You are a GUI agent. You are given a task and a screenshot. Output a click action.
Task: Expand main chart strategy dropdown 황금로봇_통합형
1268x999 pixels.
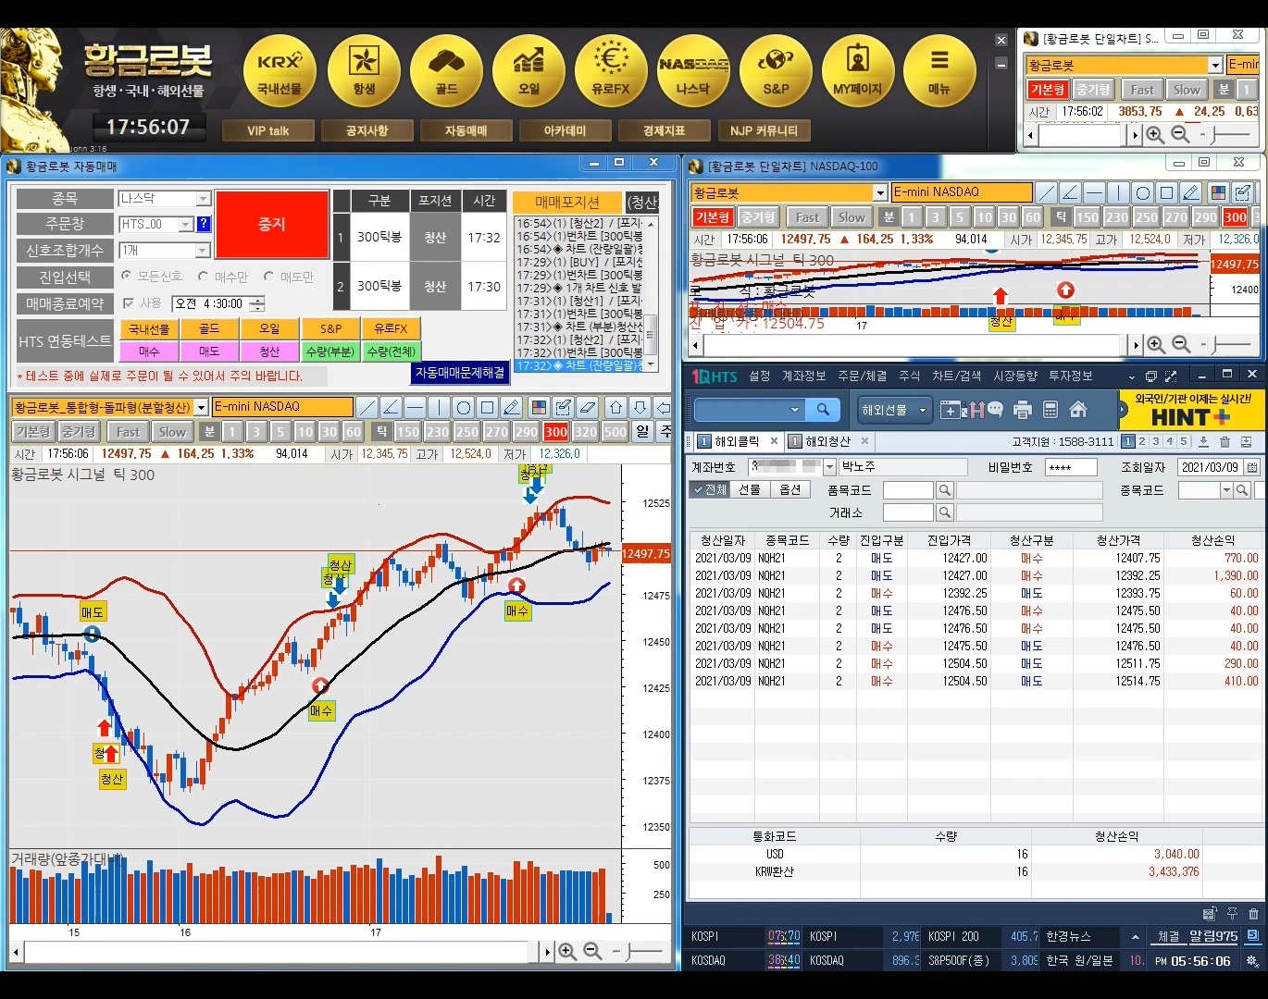[x=201, y=407]
